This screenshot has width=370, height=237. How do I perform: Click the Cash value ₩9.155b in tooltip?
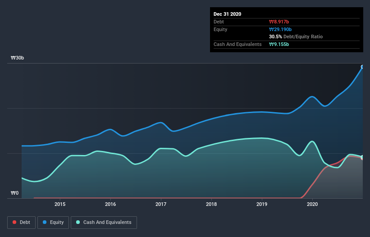coord(279,44)
